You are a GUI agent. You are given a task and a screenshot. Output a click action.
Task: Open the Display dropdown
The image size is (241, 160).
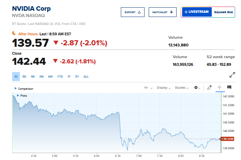(163, 88)
